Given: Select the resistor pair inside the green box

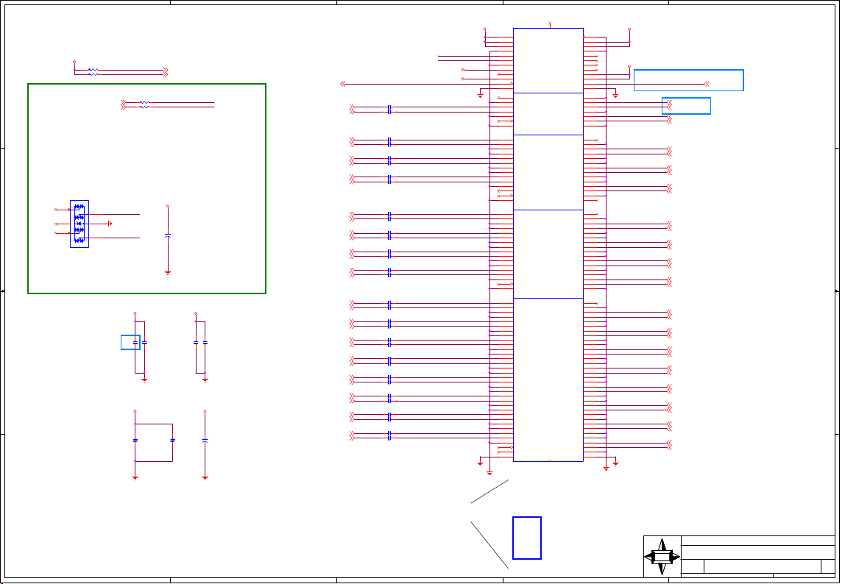Looking at the screenshot, I should [144, 104].
